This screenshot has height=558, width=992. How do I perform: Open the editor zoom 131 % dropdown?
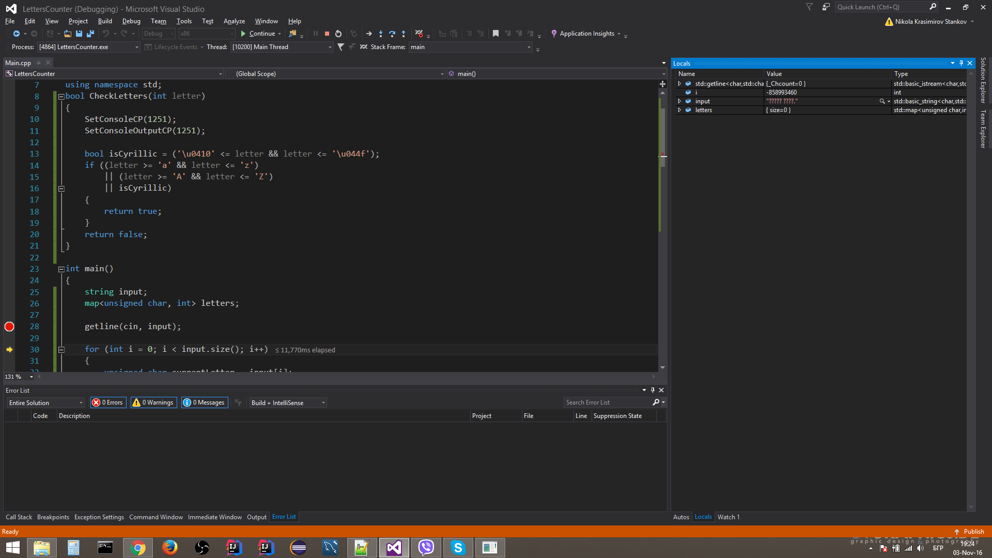point(19,377)
